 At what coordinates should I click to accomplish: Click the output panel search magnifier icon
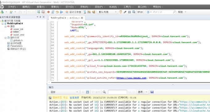pos(104,92)
